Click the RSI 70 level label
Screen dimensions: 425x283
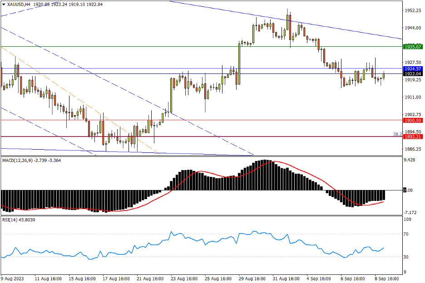pos(407,234)
